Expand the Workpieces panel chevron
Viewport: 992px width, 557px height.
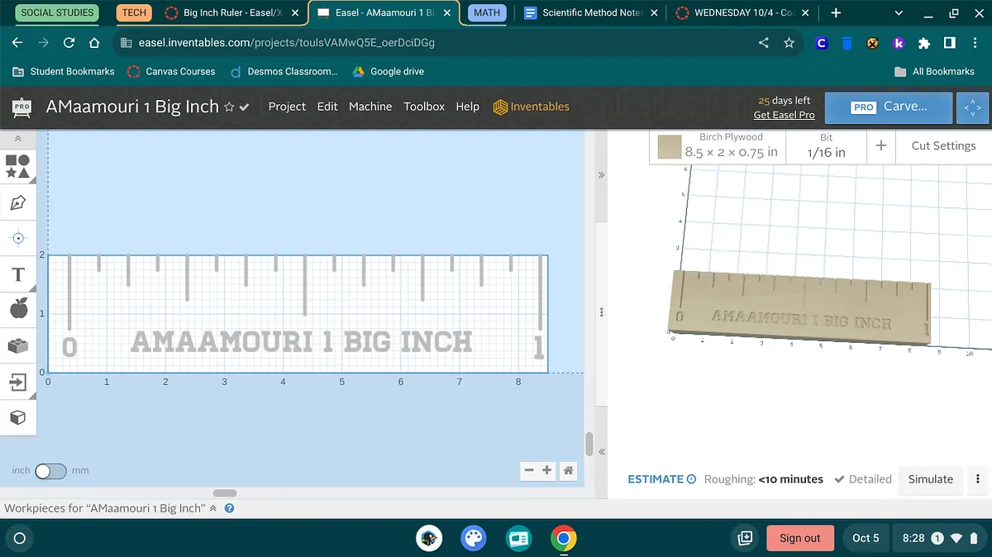(x=213, y=509)
